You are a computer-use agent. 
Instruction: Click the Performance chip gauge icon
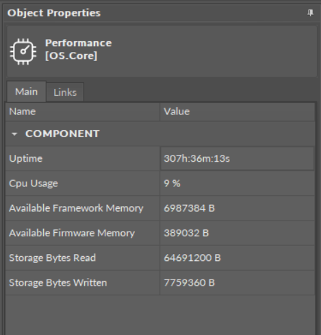click(x=23, y=51)
